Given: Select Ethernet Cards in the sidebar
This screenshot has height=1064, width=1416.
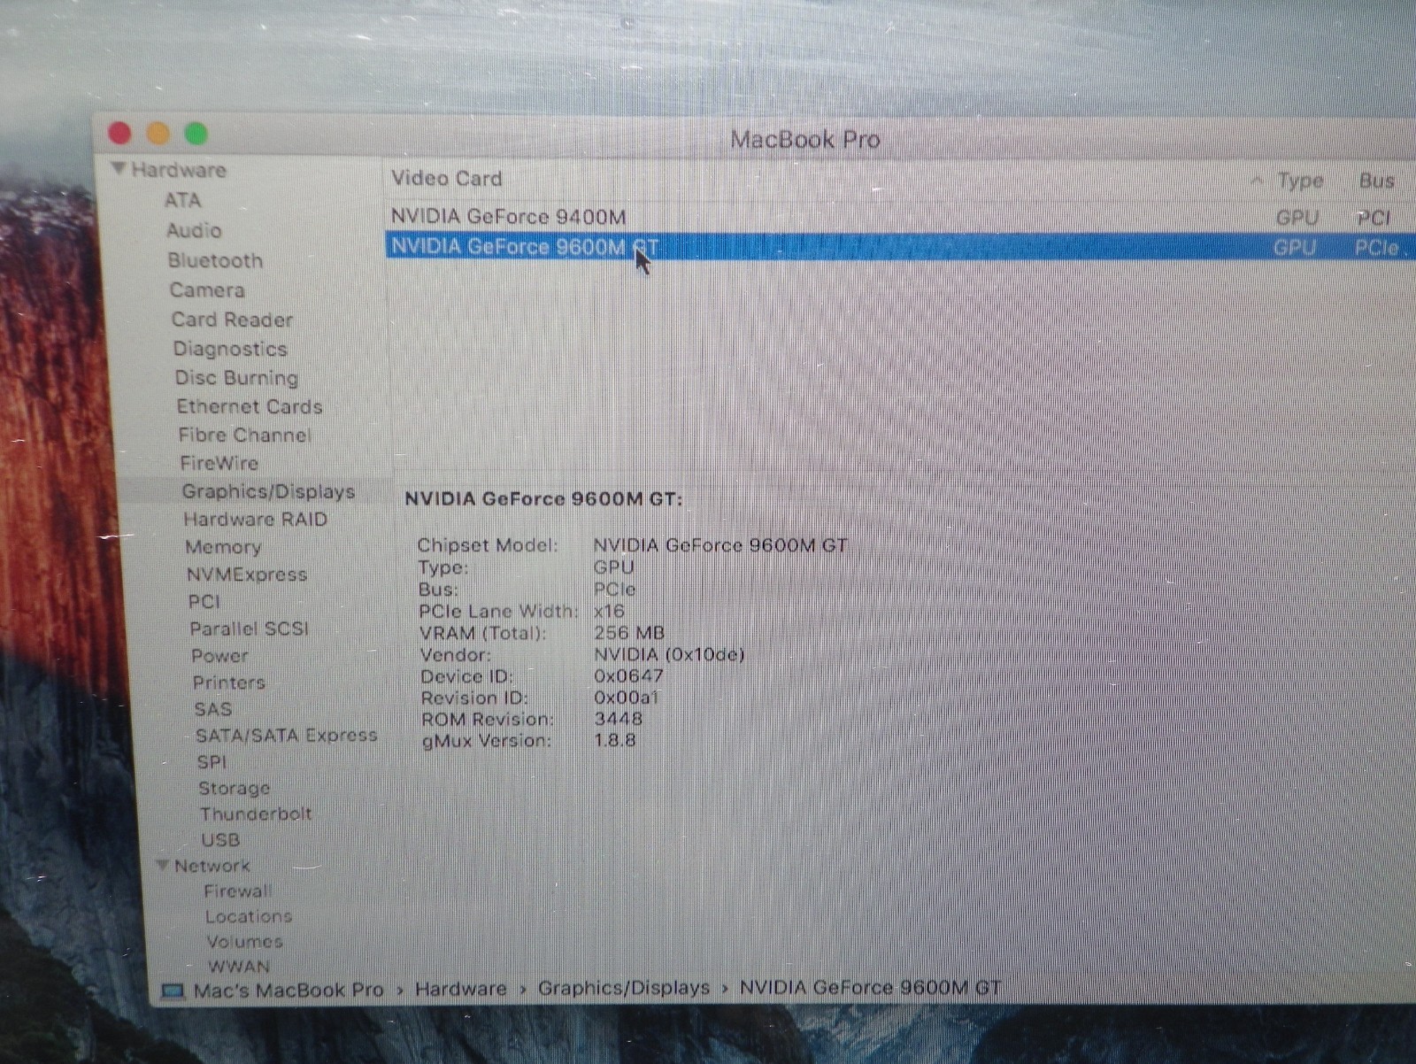Looking at the screenshot, I should click(x=250, y=406).
